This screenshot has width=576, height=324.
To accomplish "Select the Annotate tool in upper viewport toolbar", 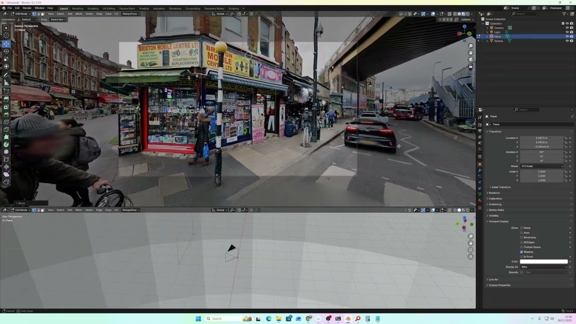I will (x=6, y=75).
